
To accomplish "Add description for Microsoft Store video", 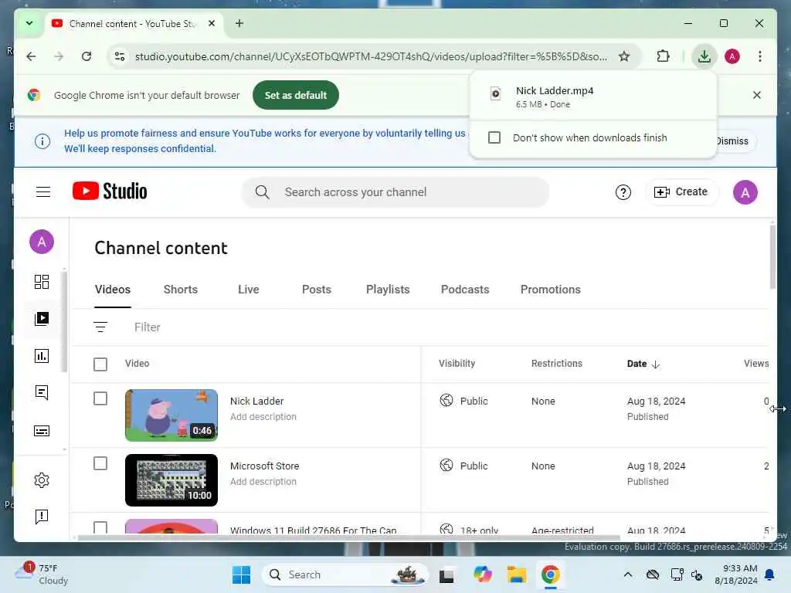I will (x=263, y=482).
